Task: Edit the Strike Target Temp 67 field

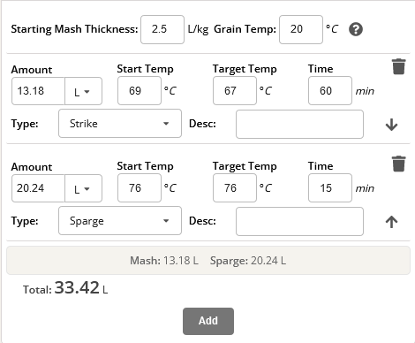Action: (235, 91)
